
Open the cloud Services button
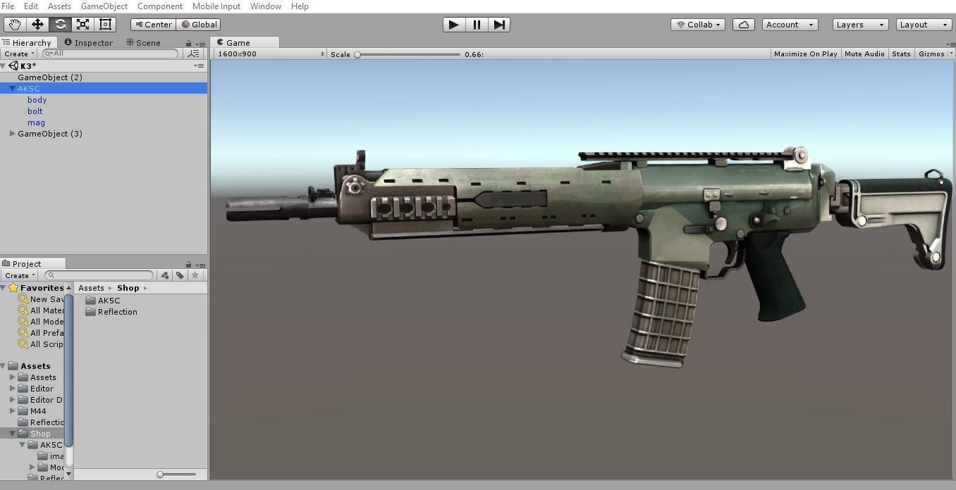point(744,24)
